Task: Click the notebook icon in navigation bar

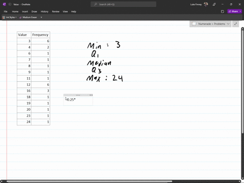Action: click(x=194, y=24)
